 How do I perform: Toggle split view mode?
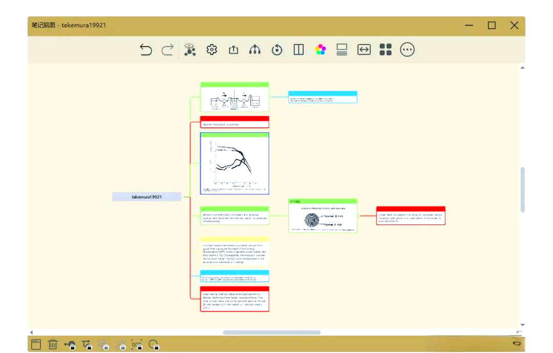(298, 50)
